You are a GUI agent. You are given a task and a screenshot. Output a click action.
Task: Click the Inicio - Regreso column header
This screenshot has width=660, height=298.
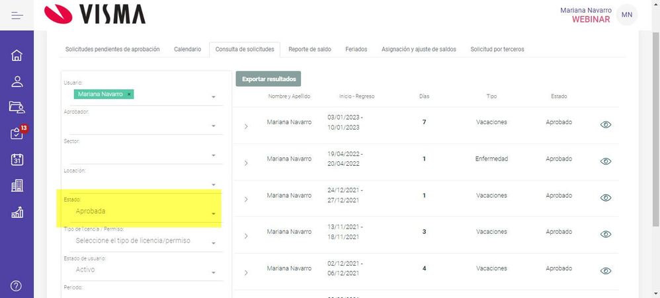tap(356, 96)
